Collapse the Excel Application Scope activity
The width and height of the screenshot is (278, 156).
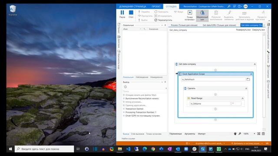[x=251, y=74]
